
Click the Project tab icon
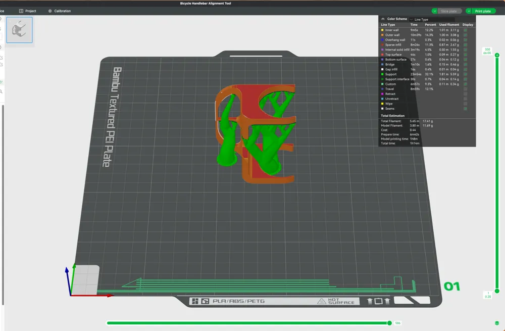(x=21, y=11)
